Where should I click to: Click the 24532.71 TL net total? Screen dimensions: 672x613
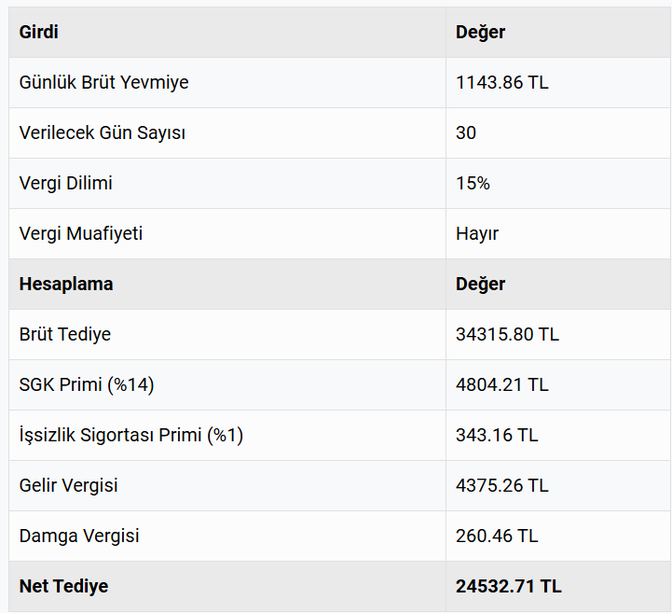tap(508, 586)
